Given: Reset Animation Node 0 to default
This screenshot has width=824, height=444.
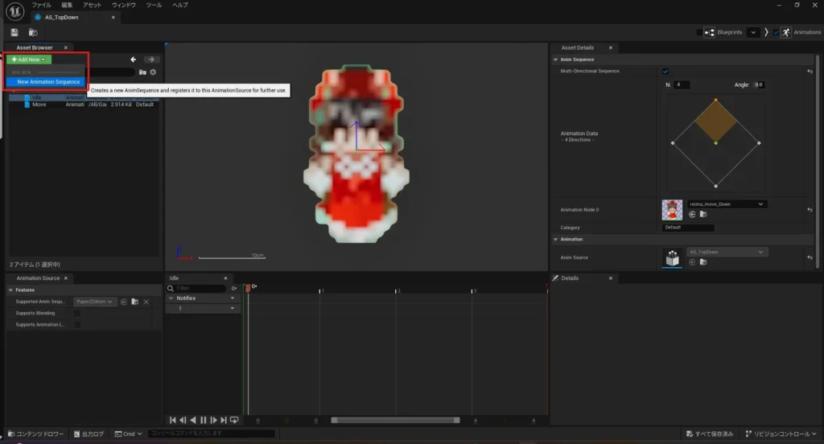Looking at the screenshot, I should click(x=810, y=210).
